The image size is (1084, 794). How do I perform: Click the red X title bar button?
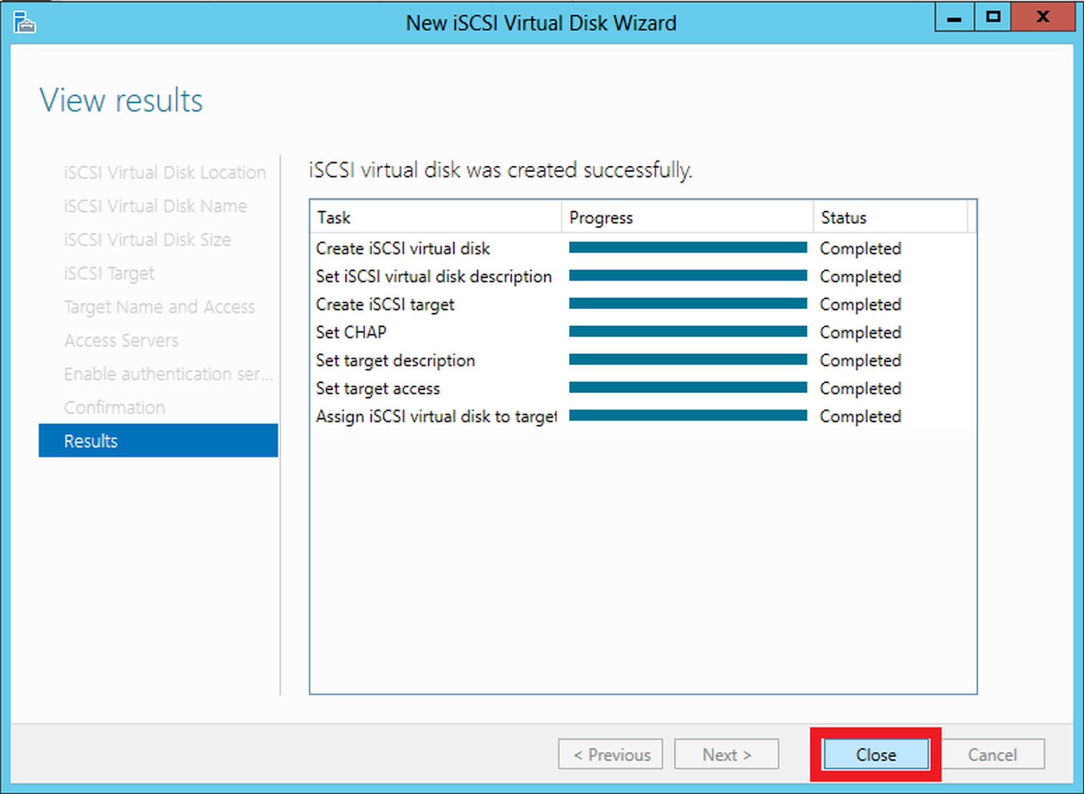pos(1042,18)
